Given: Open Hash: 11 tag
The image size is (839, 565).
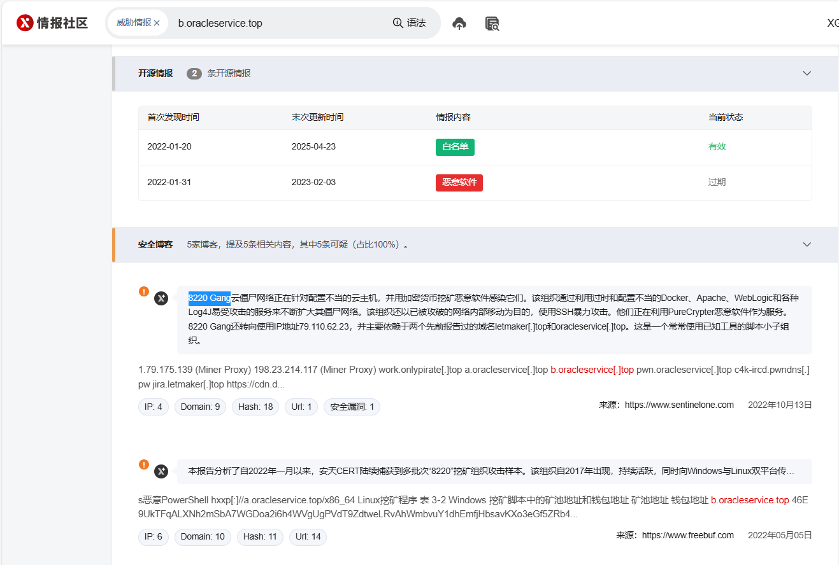Looking at the screenshot, I should pos(260,537).
